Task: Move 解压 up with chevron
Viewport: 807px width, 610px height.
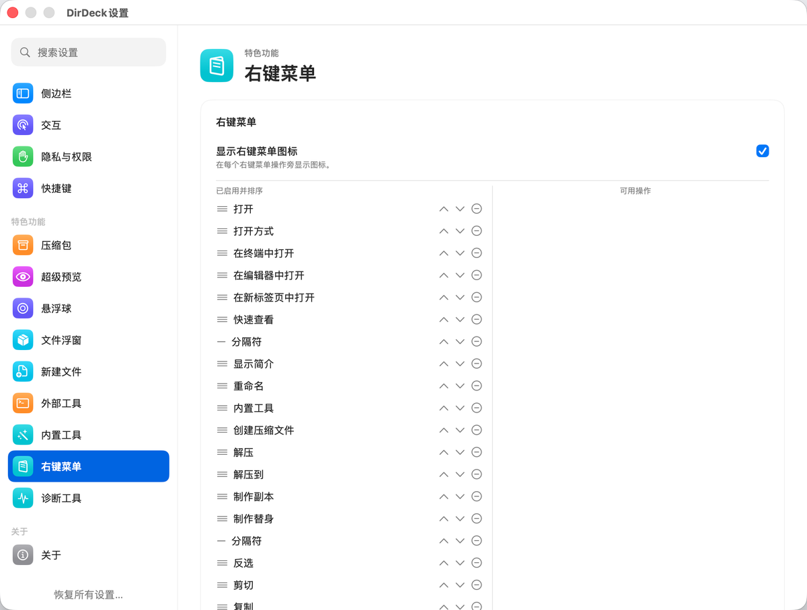Action: coord(443,452)
